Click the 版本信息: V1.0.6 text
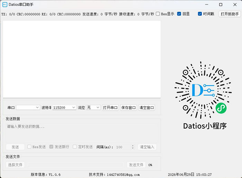The image size is (242, 178). [46, 175]
